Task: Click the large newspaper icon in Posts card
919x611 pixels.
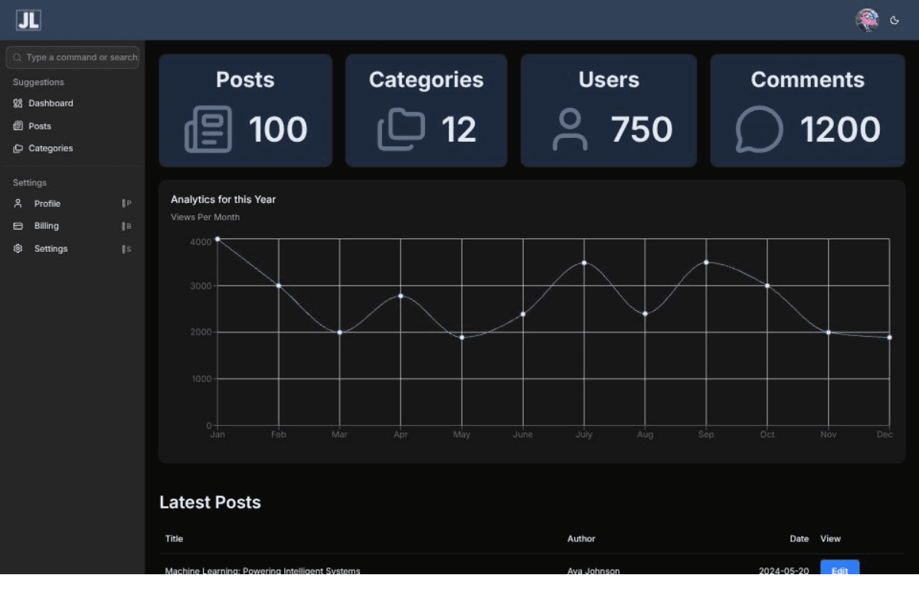Action: pos(208,129)
